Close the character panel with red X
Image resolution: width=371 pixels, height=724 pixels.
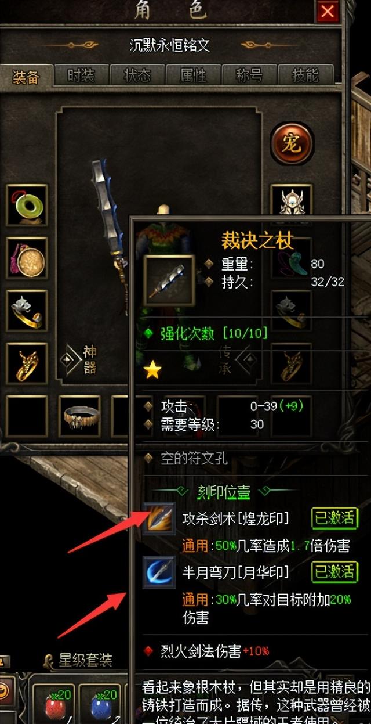pos(328,11)
